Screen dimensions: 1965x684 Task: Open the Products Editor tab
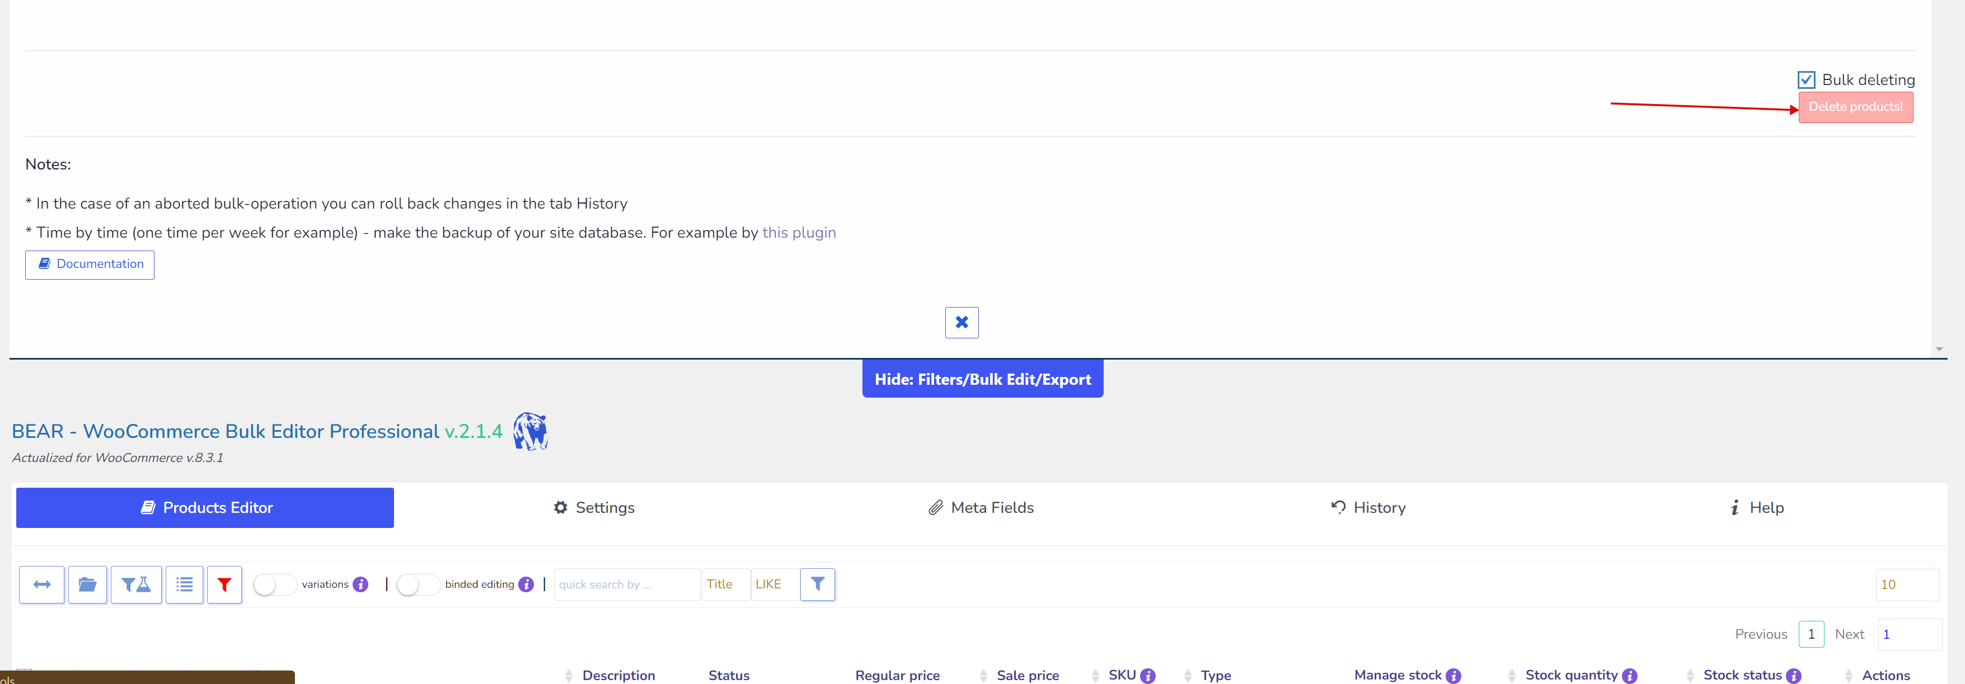click(x=205, y=508)
